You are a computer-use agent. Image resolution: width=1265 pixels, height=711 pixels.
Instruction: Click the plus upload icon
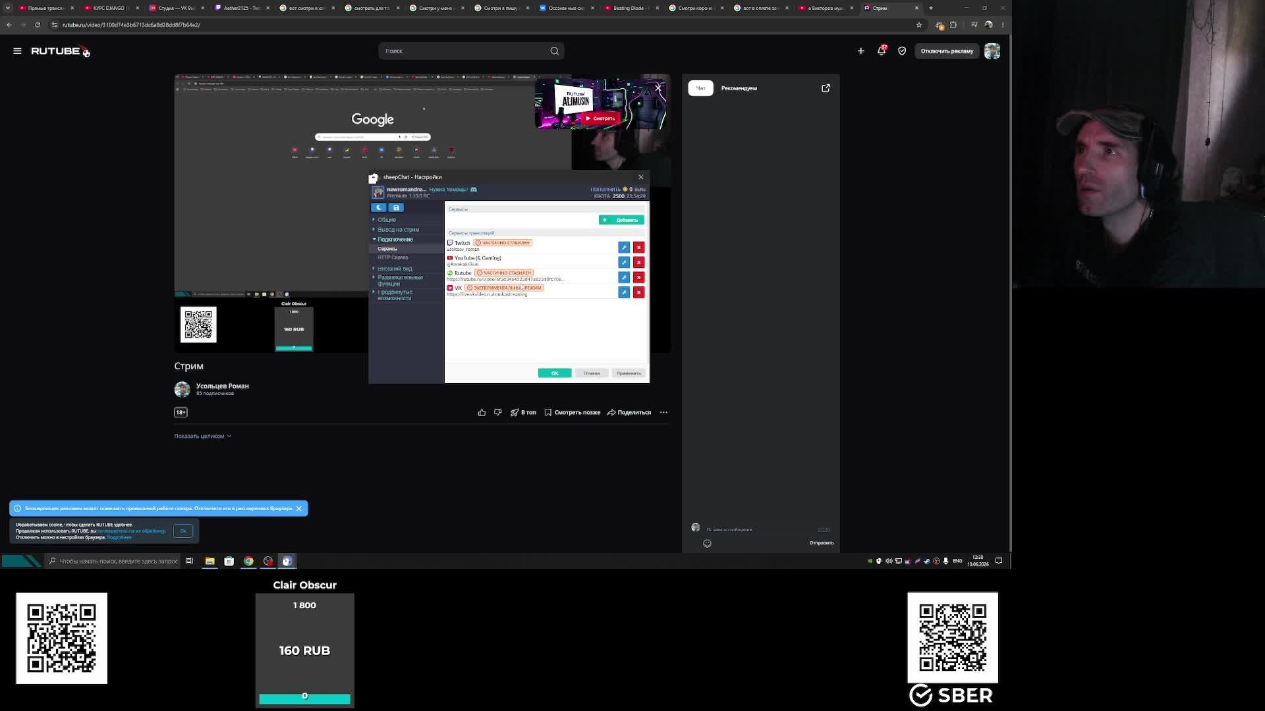click(860, 51)
